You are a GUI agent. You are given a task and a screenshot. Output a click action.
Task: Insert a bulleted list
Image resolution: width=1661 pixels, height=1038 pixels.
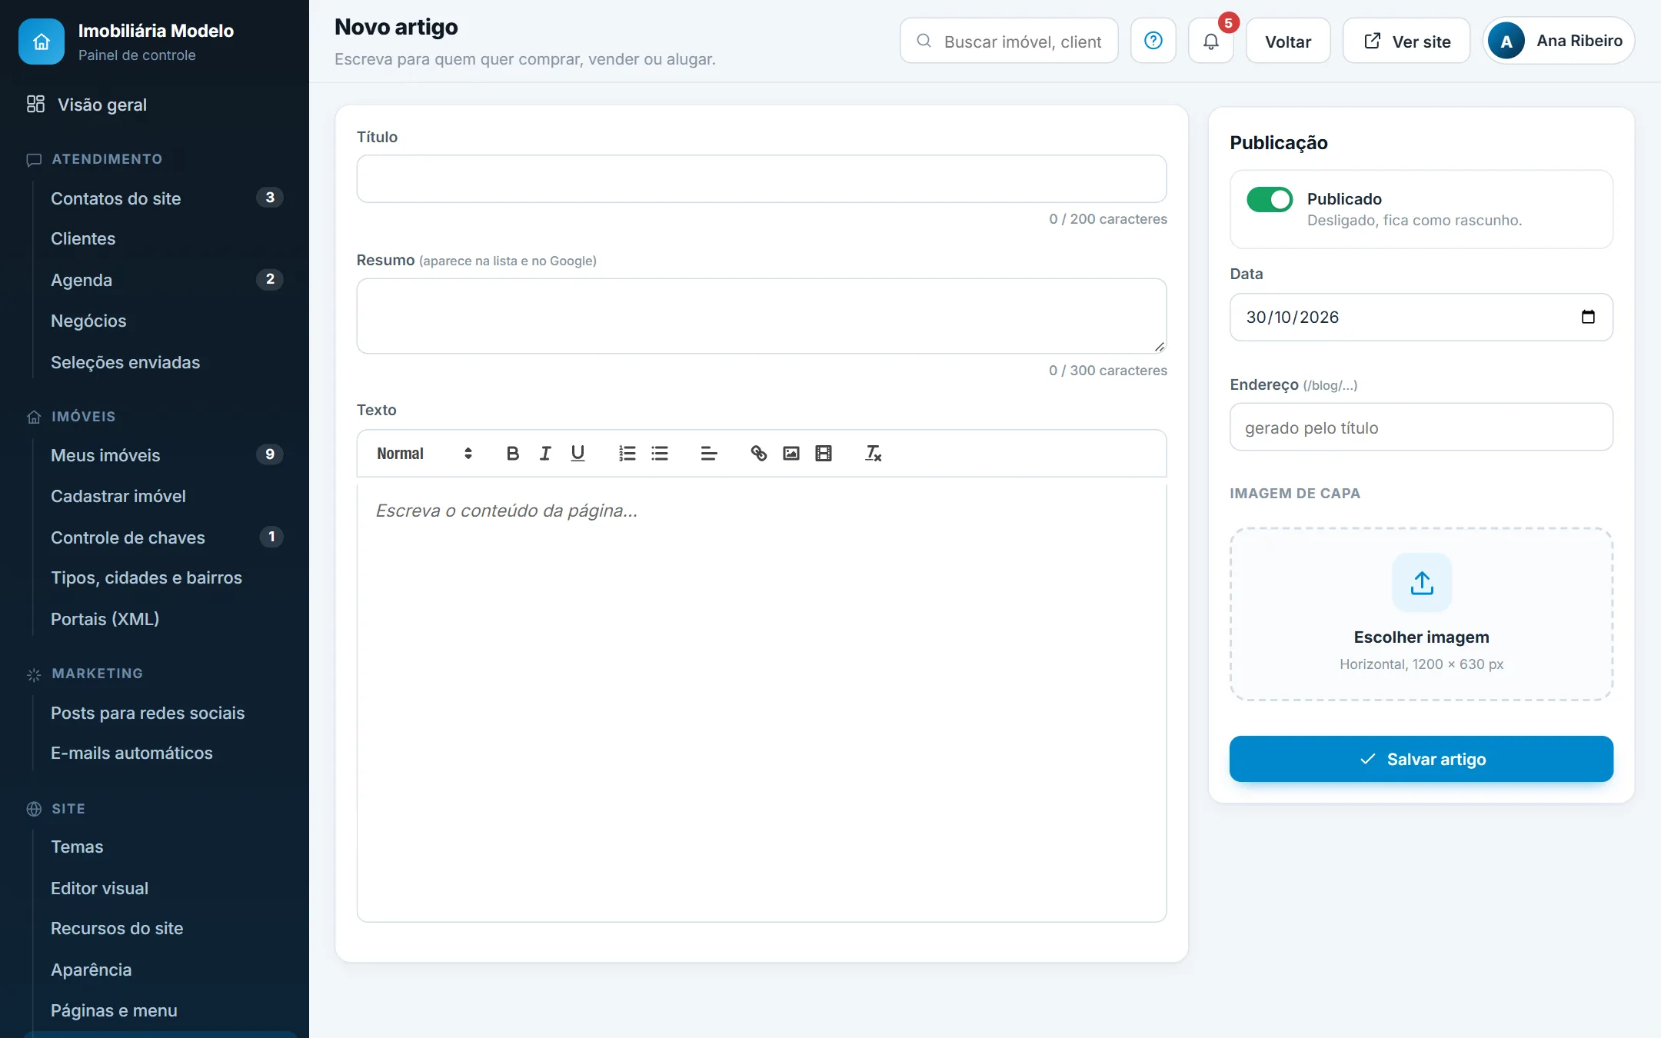(660, 454)
